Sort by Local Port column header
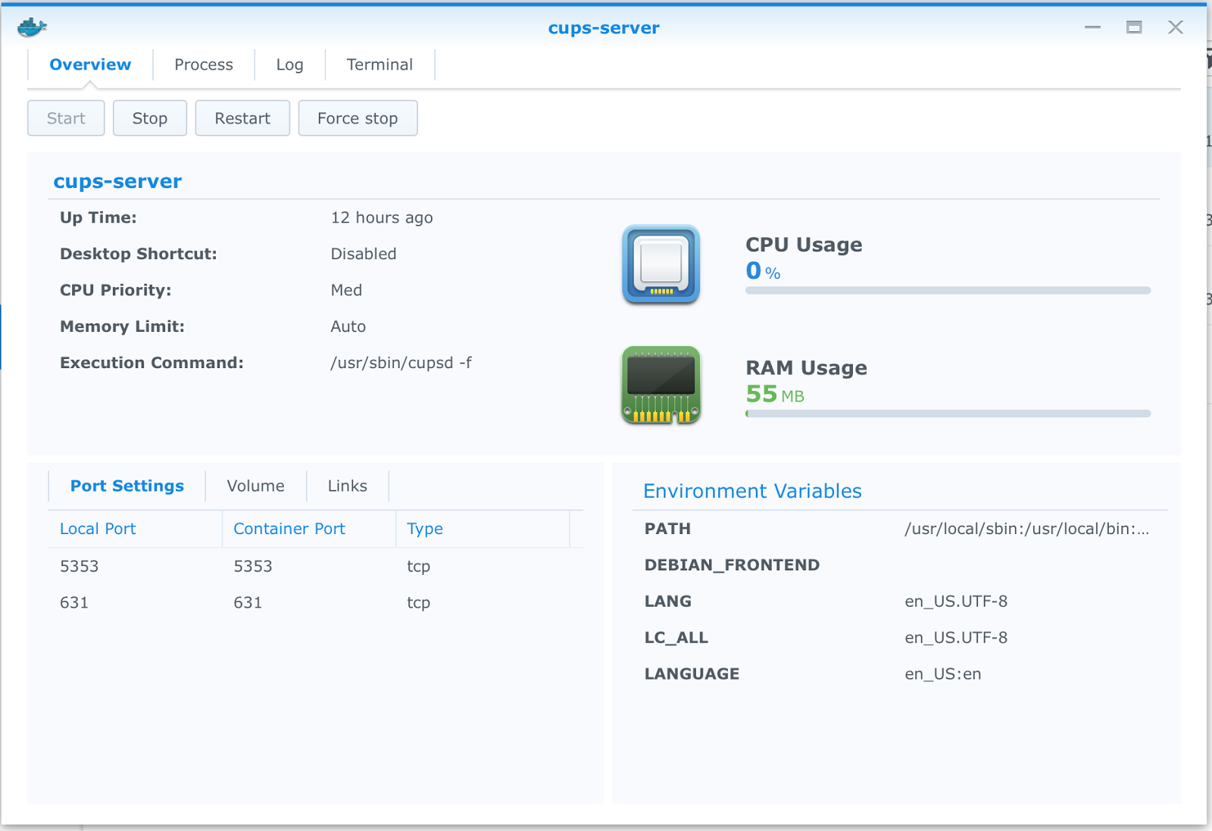 (98, 529)
